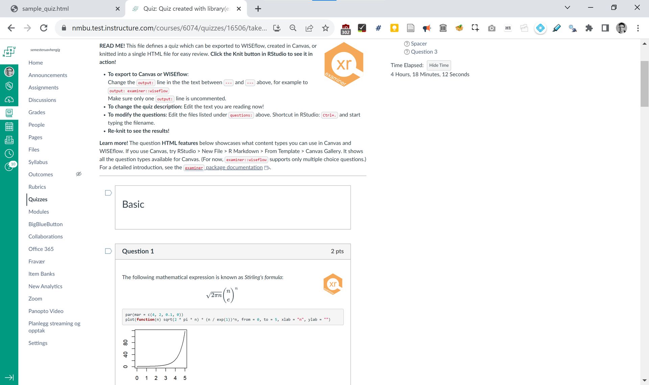Bookmark this page with star icon

[326, 28]
